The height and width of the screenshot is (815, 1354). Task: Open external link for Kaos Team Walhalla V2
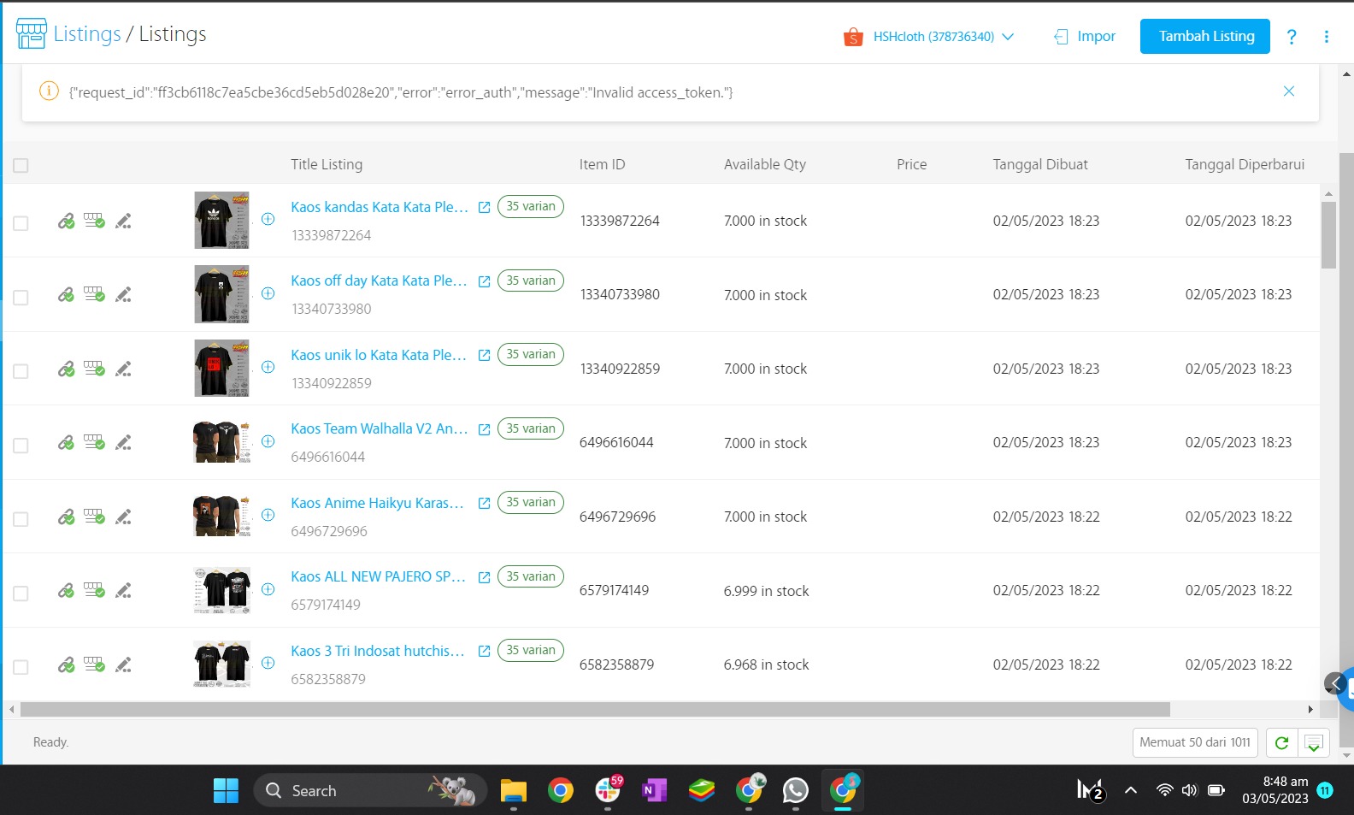pos(484,429)
